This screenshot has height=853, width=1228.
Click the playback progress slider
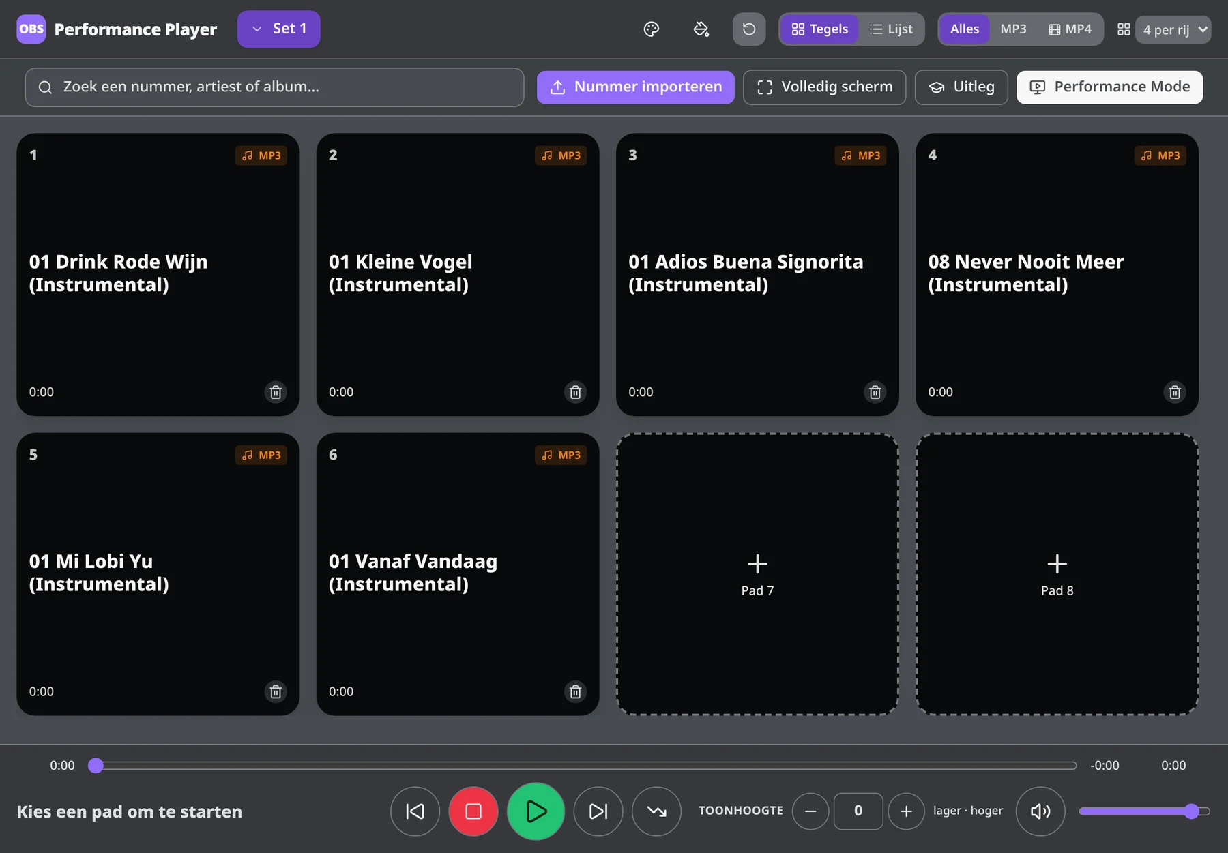[x=583, y=766]
